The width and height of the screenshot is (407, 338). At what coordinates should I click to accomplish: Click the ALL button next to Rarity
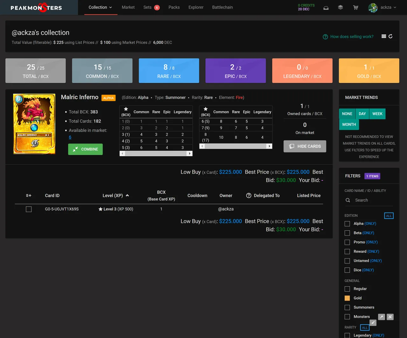(x=365, y=327)
